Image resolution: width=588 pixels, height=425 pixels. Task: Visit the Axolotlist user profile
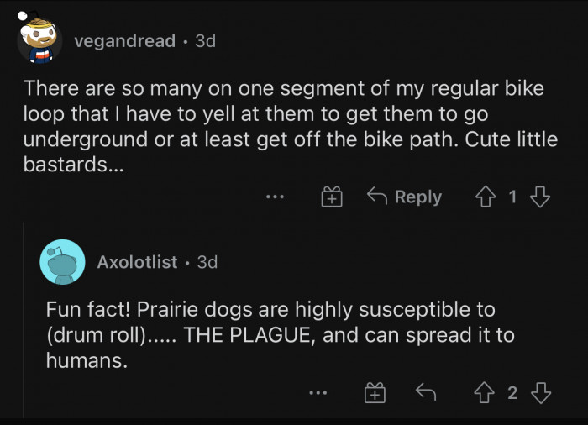point(137,262)
